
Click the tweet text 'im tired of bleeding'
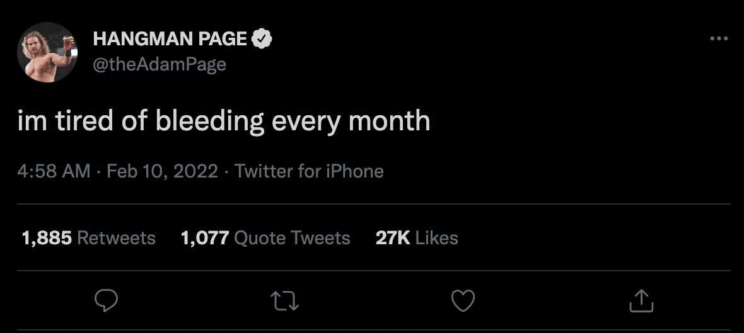pyautogui.click(x=141, y=120)
